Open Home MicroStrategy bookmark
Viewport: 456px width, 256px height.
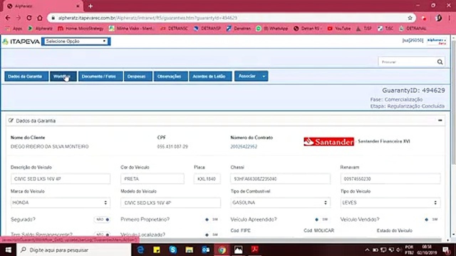81,28
